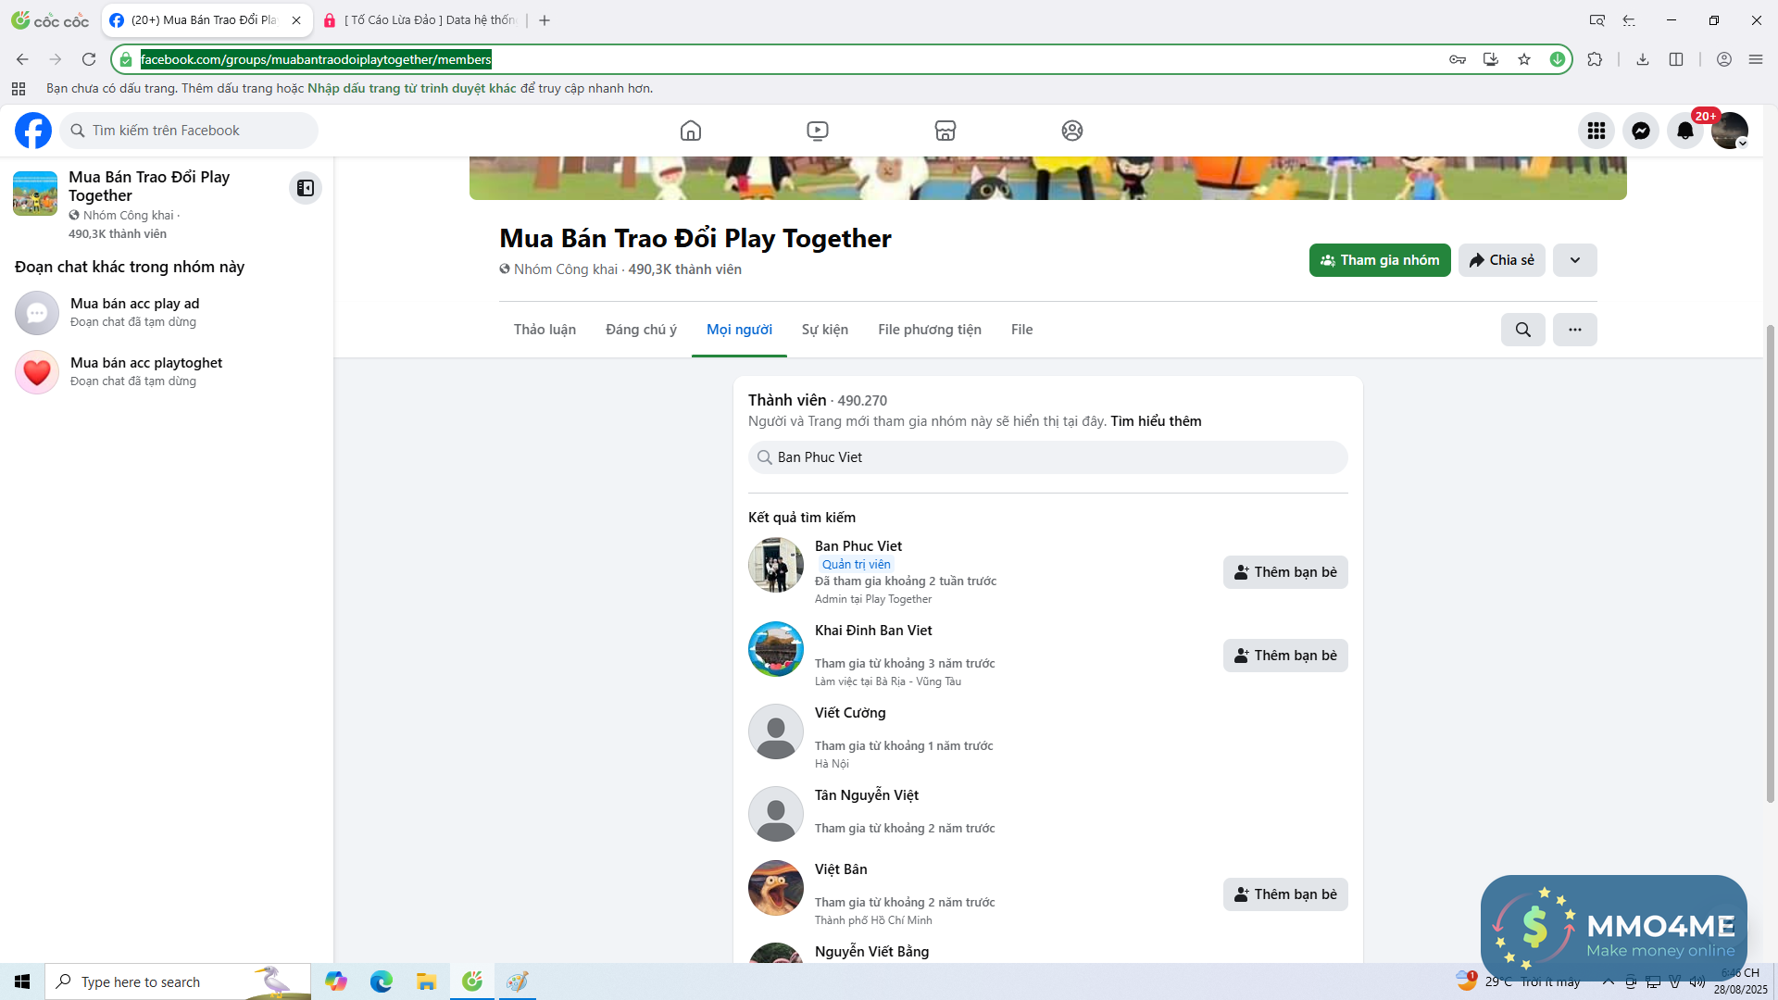The width and height of the screenshot is (1778, 1000).
Task: Open the Marketplace icon
Action: point(945,131)
